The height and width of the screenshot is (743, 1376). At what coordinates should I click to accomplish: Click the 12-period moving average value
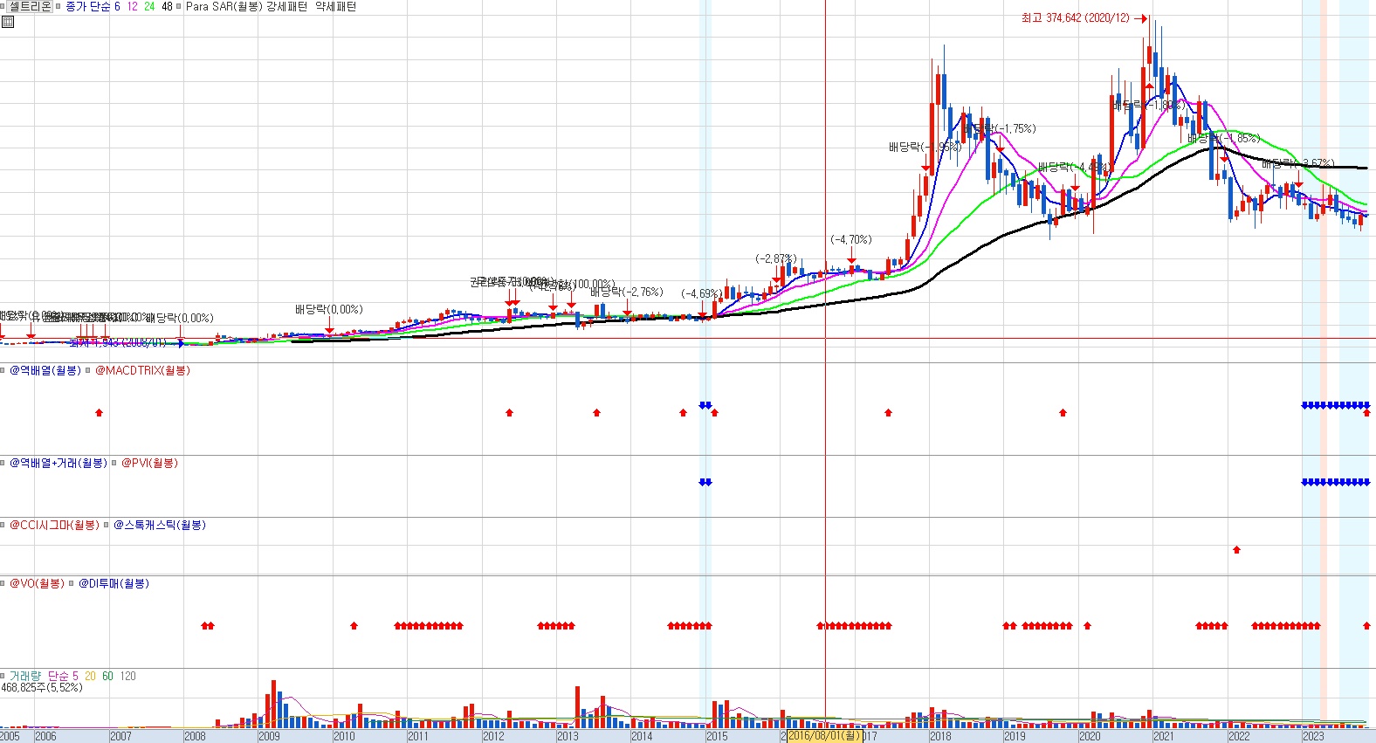(x=132, y=6)
